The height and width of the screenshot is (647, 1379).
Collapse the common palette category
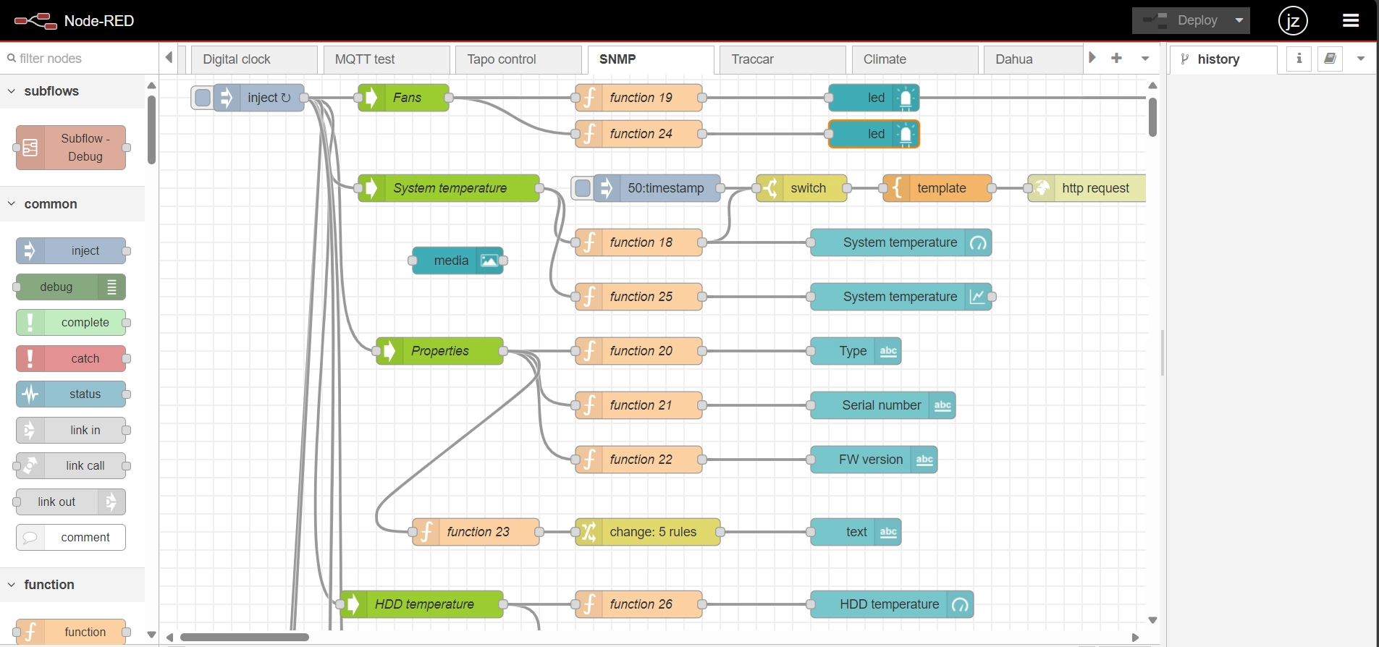point(72,204)
